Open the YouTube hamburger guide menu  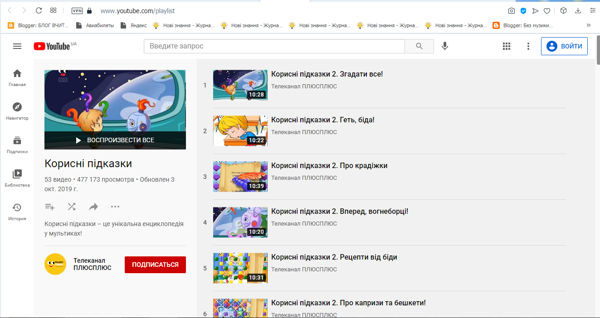17,46
